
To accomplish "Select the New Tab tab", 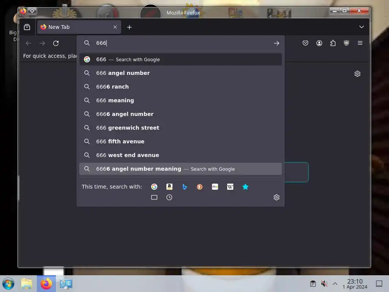I will [x=79, y=27].
